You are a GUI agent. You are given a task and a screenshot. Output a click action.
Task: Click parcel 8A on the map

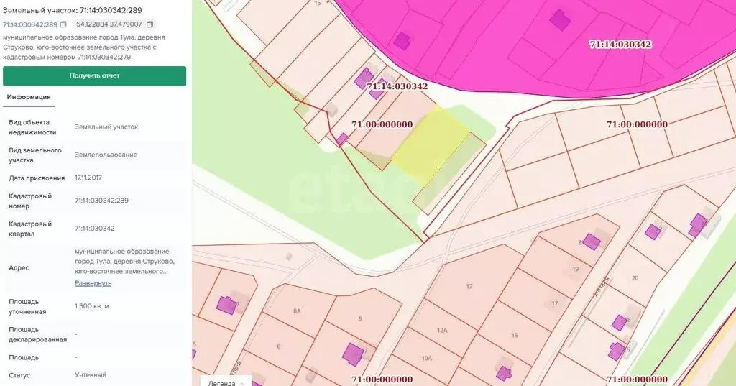click(297, 311)
